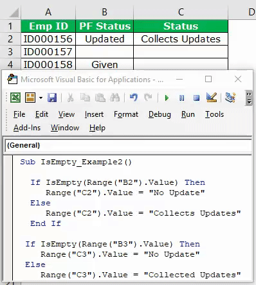This screenshot has height=285, width=256.
Task: Click the Redo arrow icon
Action: pos(148,98)
